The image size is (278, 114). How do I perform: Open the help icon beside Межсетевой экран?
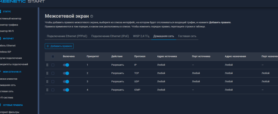click(x=91, y=16)
